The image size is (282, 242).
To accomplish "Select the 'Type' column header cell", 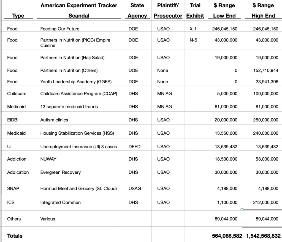I will [18, 16].
